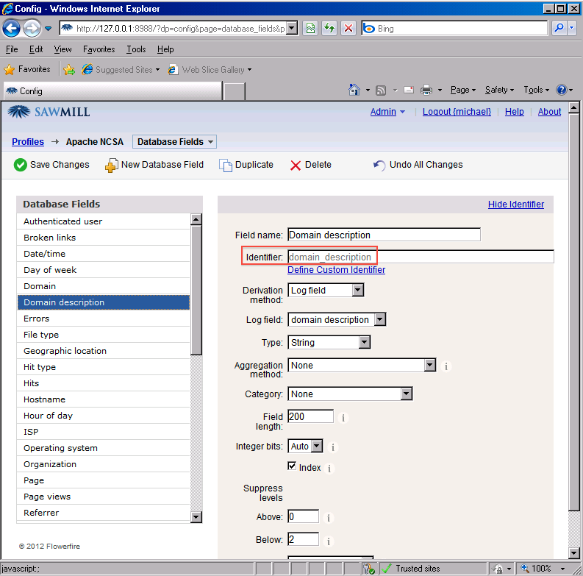Click the New Database Field icon

(x=111, y=166)
